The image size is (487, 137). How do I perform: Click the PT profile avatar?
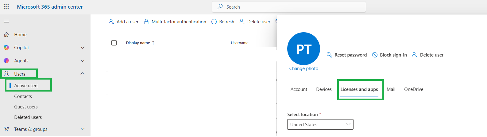[x=303, y=49]
